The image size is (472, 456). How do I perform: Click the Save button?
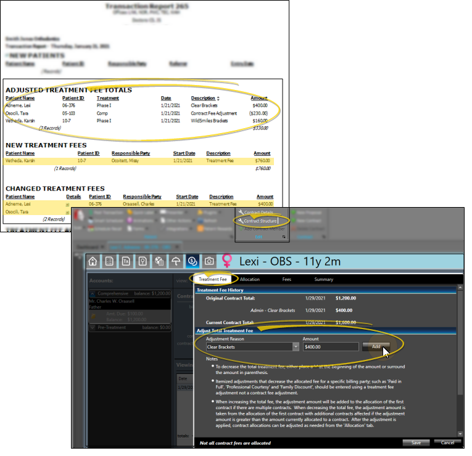point(416,442)
